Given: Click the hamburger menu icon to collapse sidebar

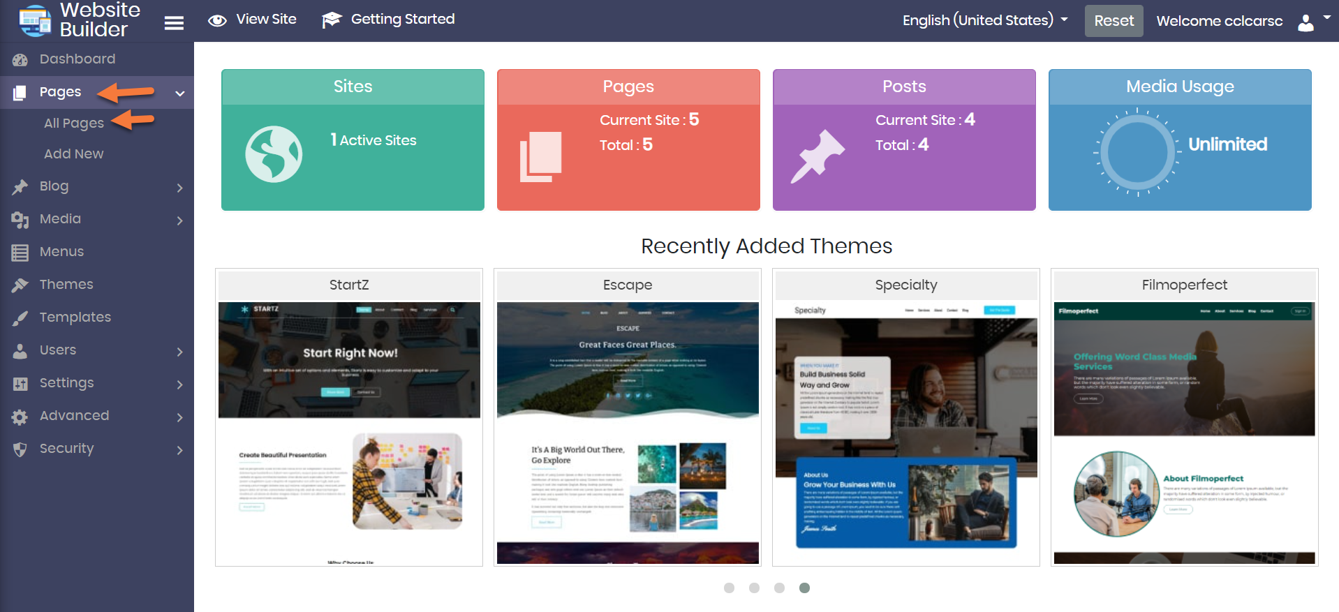Looking at the screenshot, I should tap(174, 23).
